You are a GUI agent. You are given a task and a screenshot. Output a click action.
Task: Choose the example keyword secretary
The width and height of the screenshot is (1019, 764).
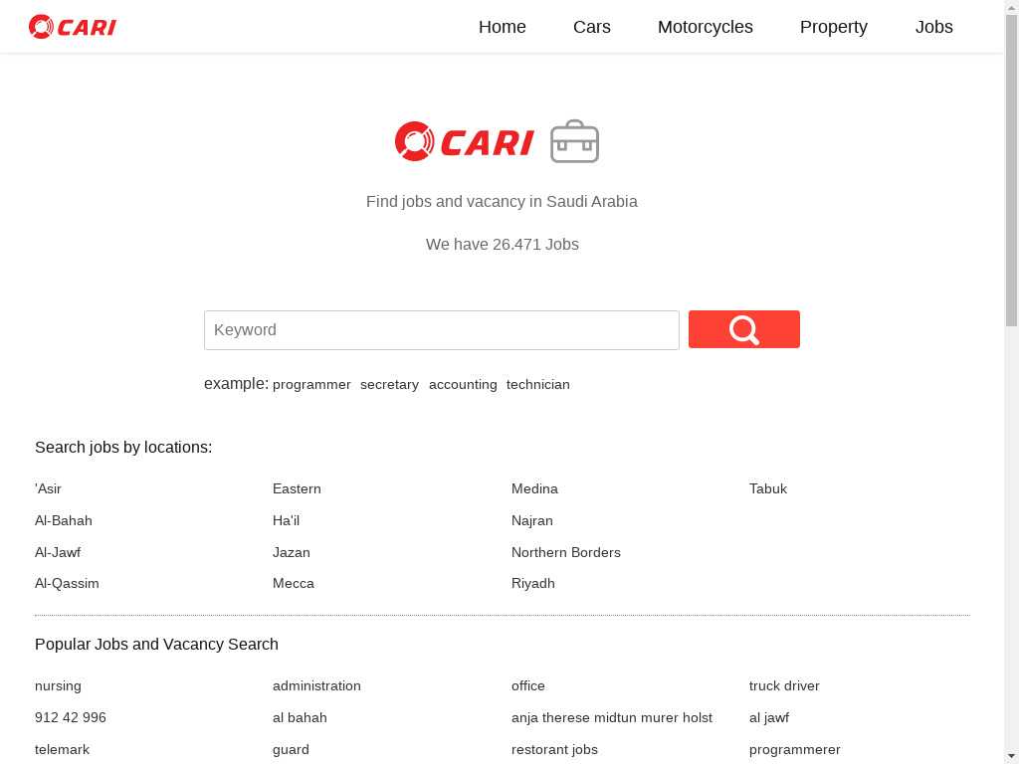point(389,385)
